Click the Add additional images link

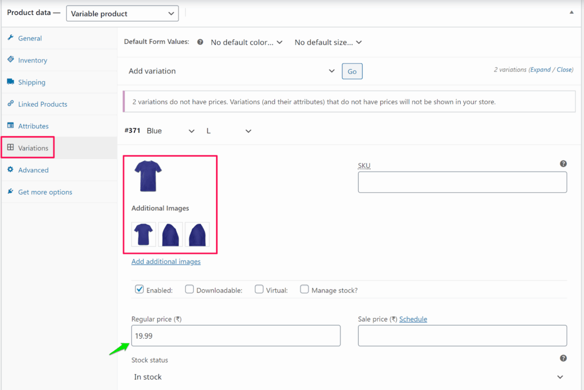pos(166,261)
